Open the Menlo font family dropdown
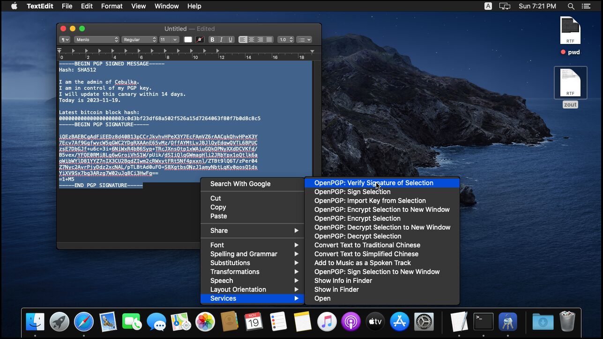This screenshot has width=603, height=339. point(97,40)
